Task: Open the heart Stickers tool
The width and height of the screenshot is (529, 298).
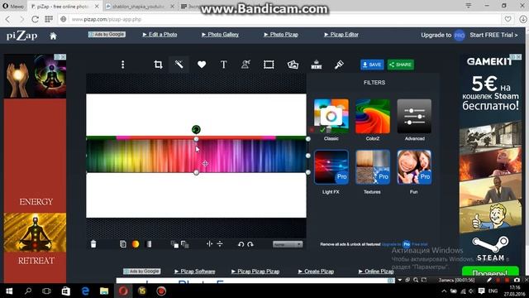Action: click(202, 65)
